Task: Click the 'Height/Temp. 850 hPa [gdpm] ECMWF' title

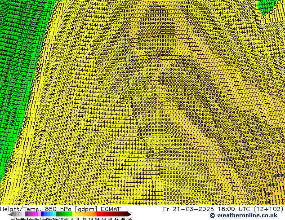Action: [x=61, y=209]
